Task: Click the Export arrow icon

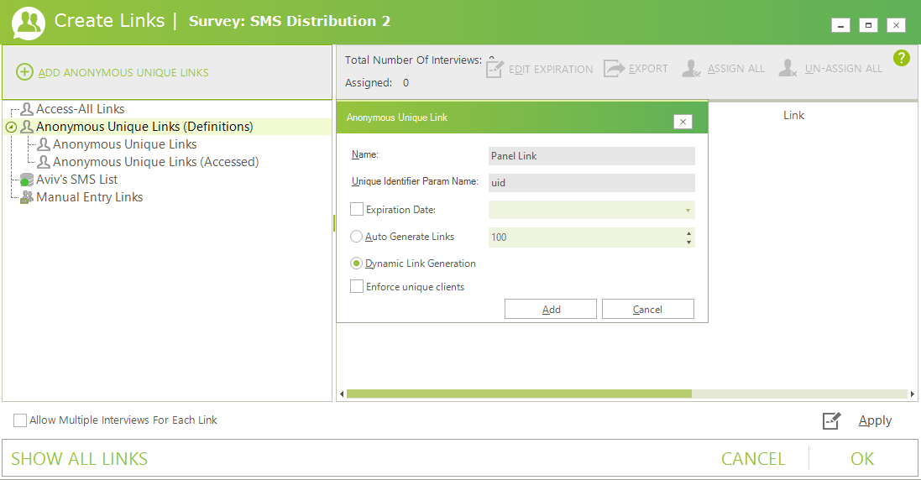Action: tap(615, 69)
